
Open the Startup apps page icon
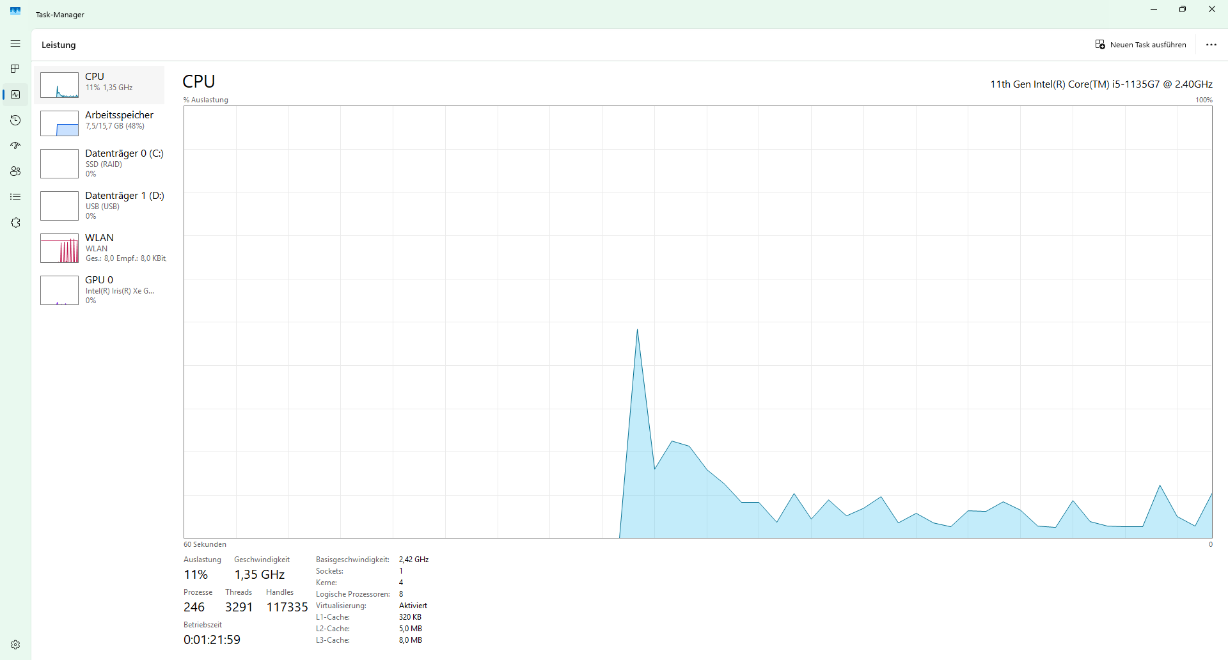(15, 146)
